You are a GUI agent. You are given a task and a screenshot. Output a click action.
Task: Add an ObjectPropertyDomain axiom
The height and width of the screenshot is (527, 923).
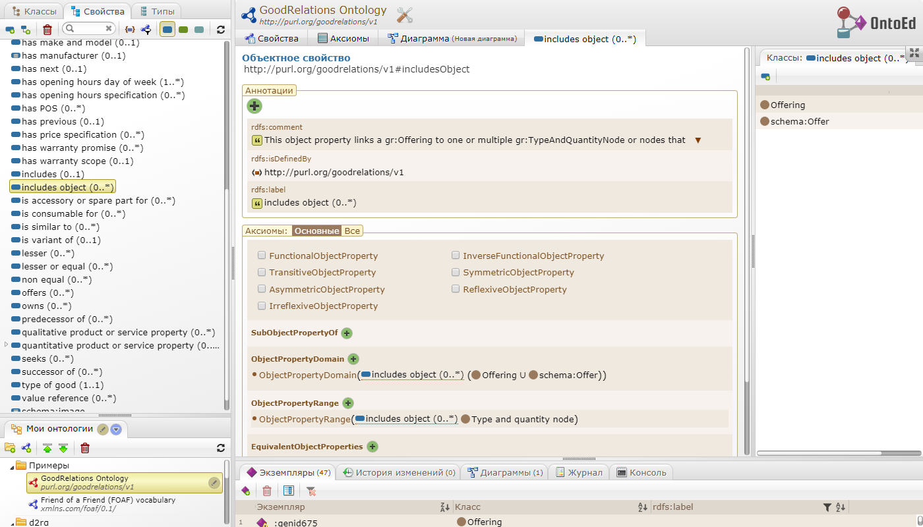tap(353, 359)
